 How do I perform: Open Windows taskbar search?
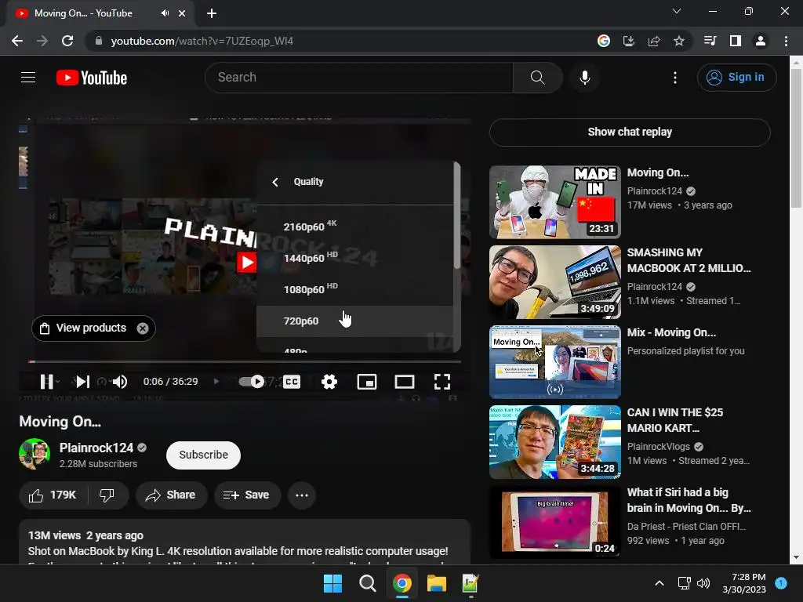[367, 583]
